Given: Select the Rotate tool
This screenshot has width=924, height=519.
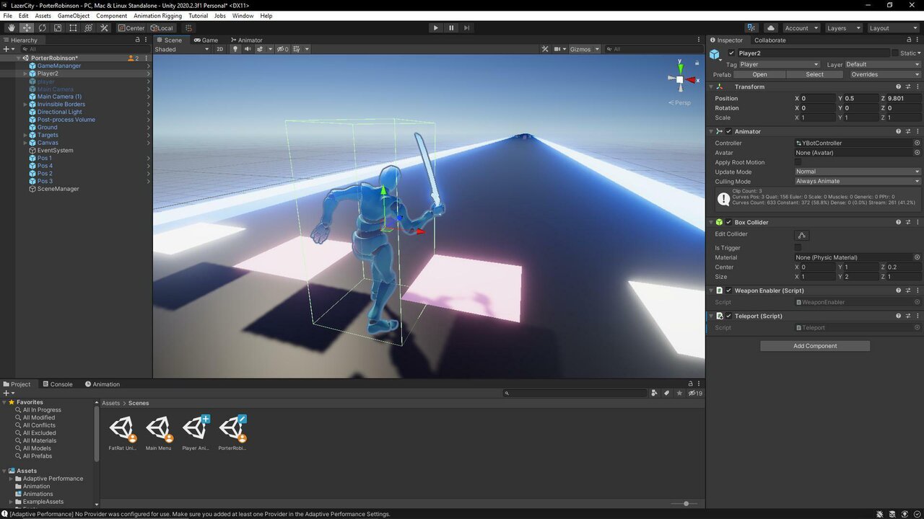Looking at the screenshot, I should point(43,28).
